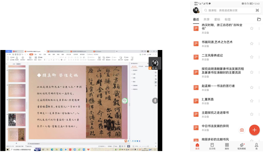
Task: Open WPS icon in Windows taskbar
Action: coord(88,149)
